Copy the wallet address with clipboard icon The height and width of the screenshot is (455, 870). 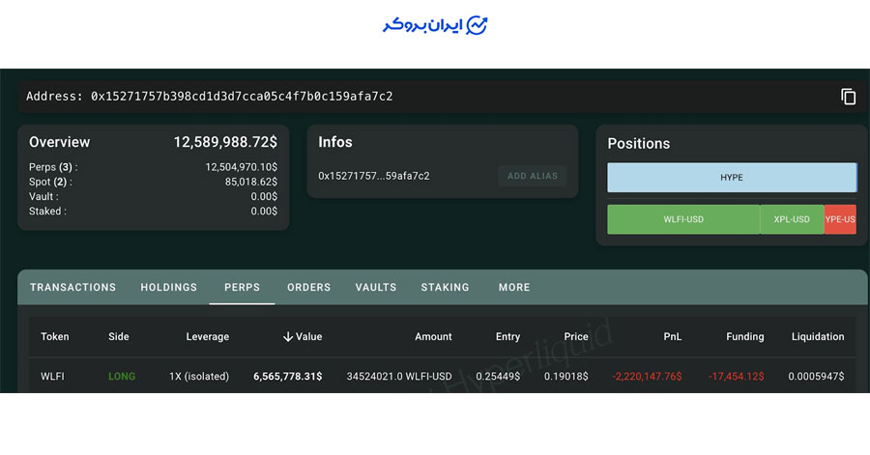[x=848, y=97]
